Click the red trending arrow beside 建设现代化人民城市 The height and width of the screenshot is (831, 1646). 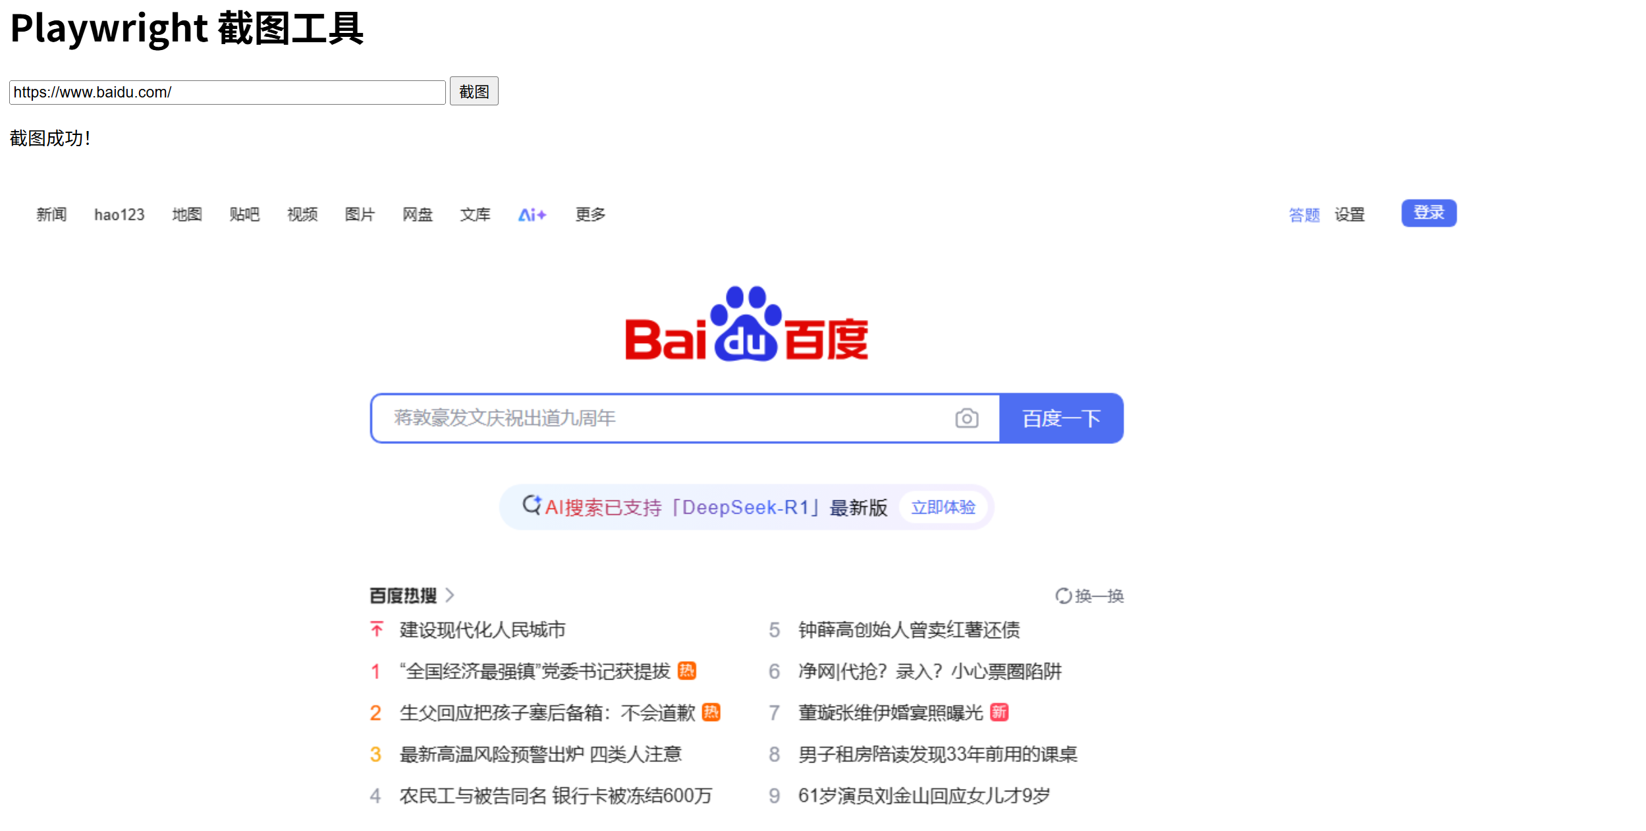tap(375, 630)
